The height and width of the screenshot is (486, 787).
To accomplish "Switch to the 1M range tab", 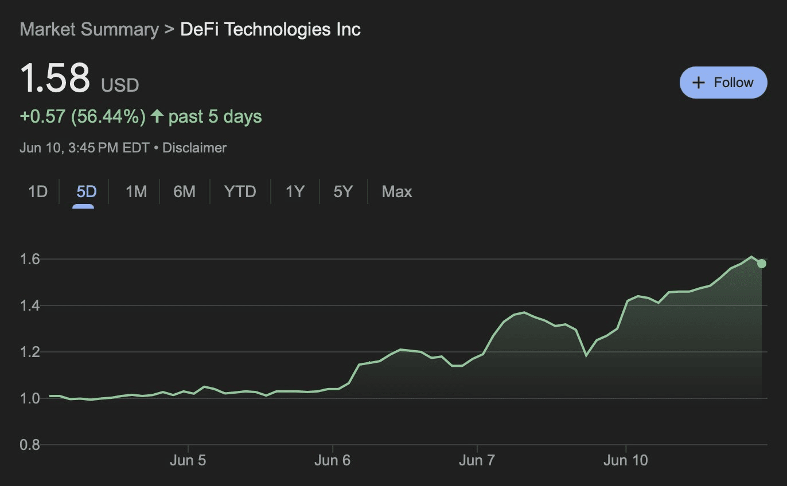I will click(x=136, y=191).
